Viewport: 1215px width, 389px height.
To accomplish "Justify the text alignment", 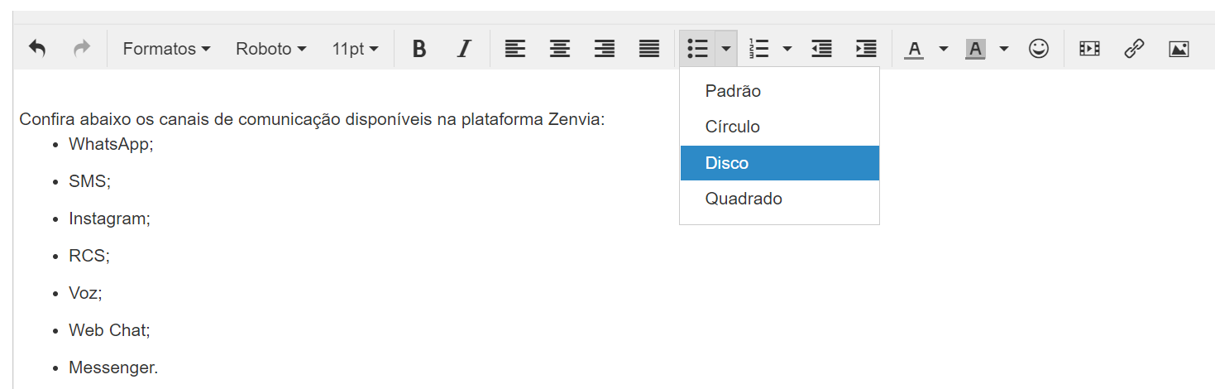I will click(x=649, y=49).
